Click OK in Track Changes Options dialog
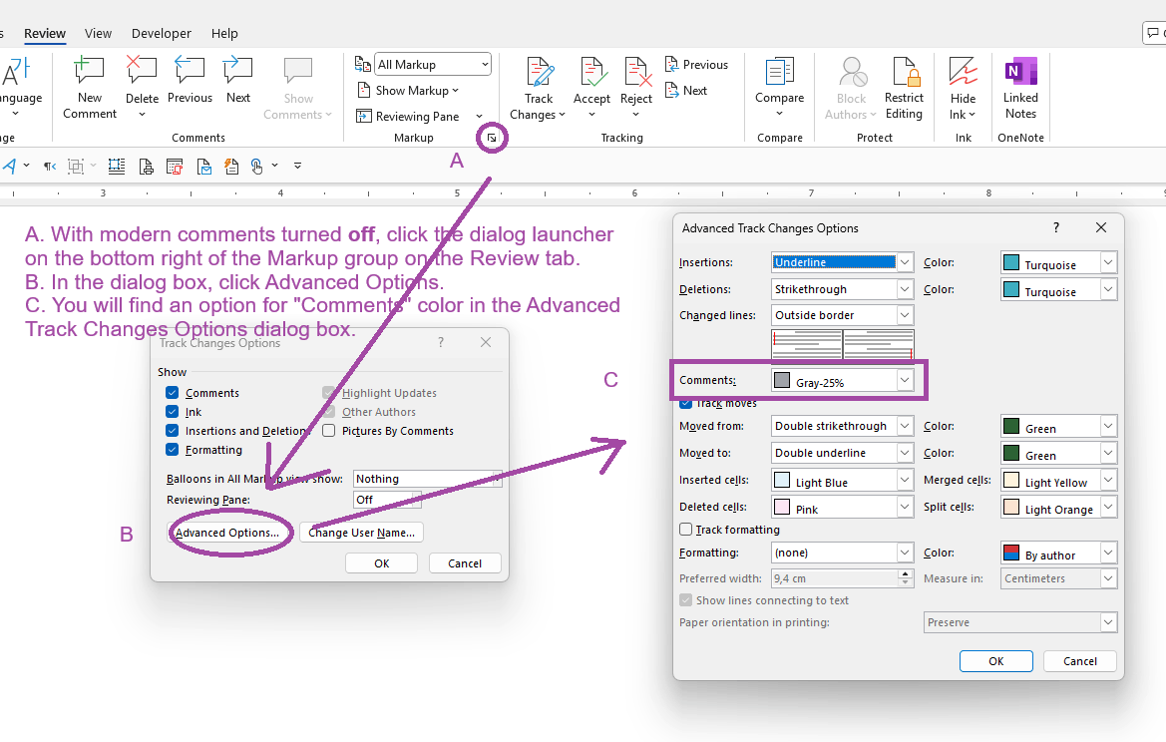 tap(381, 563)
